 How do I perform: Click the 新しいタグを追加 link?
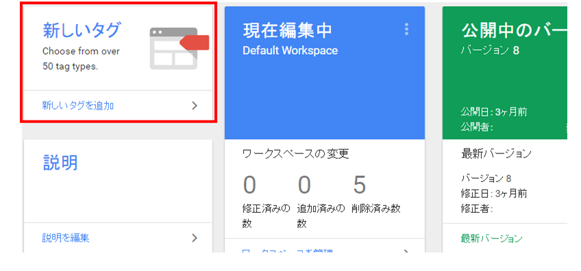click(78, 106)
